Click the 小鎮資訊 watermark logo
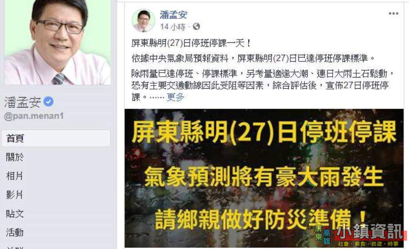This screenshot has height=249, width=409. click(360, 235)
